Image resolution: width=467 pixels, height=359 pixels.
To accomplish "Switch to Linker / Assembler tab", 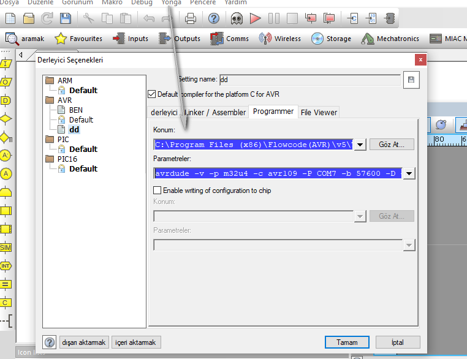I will 215,113.
